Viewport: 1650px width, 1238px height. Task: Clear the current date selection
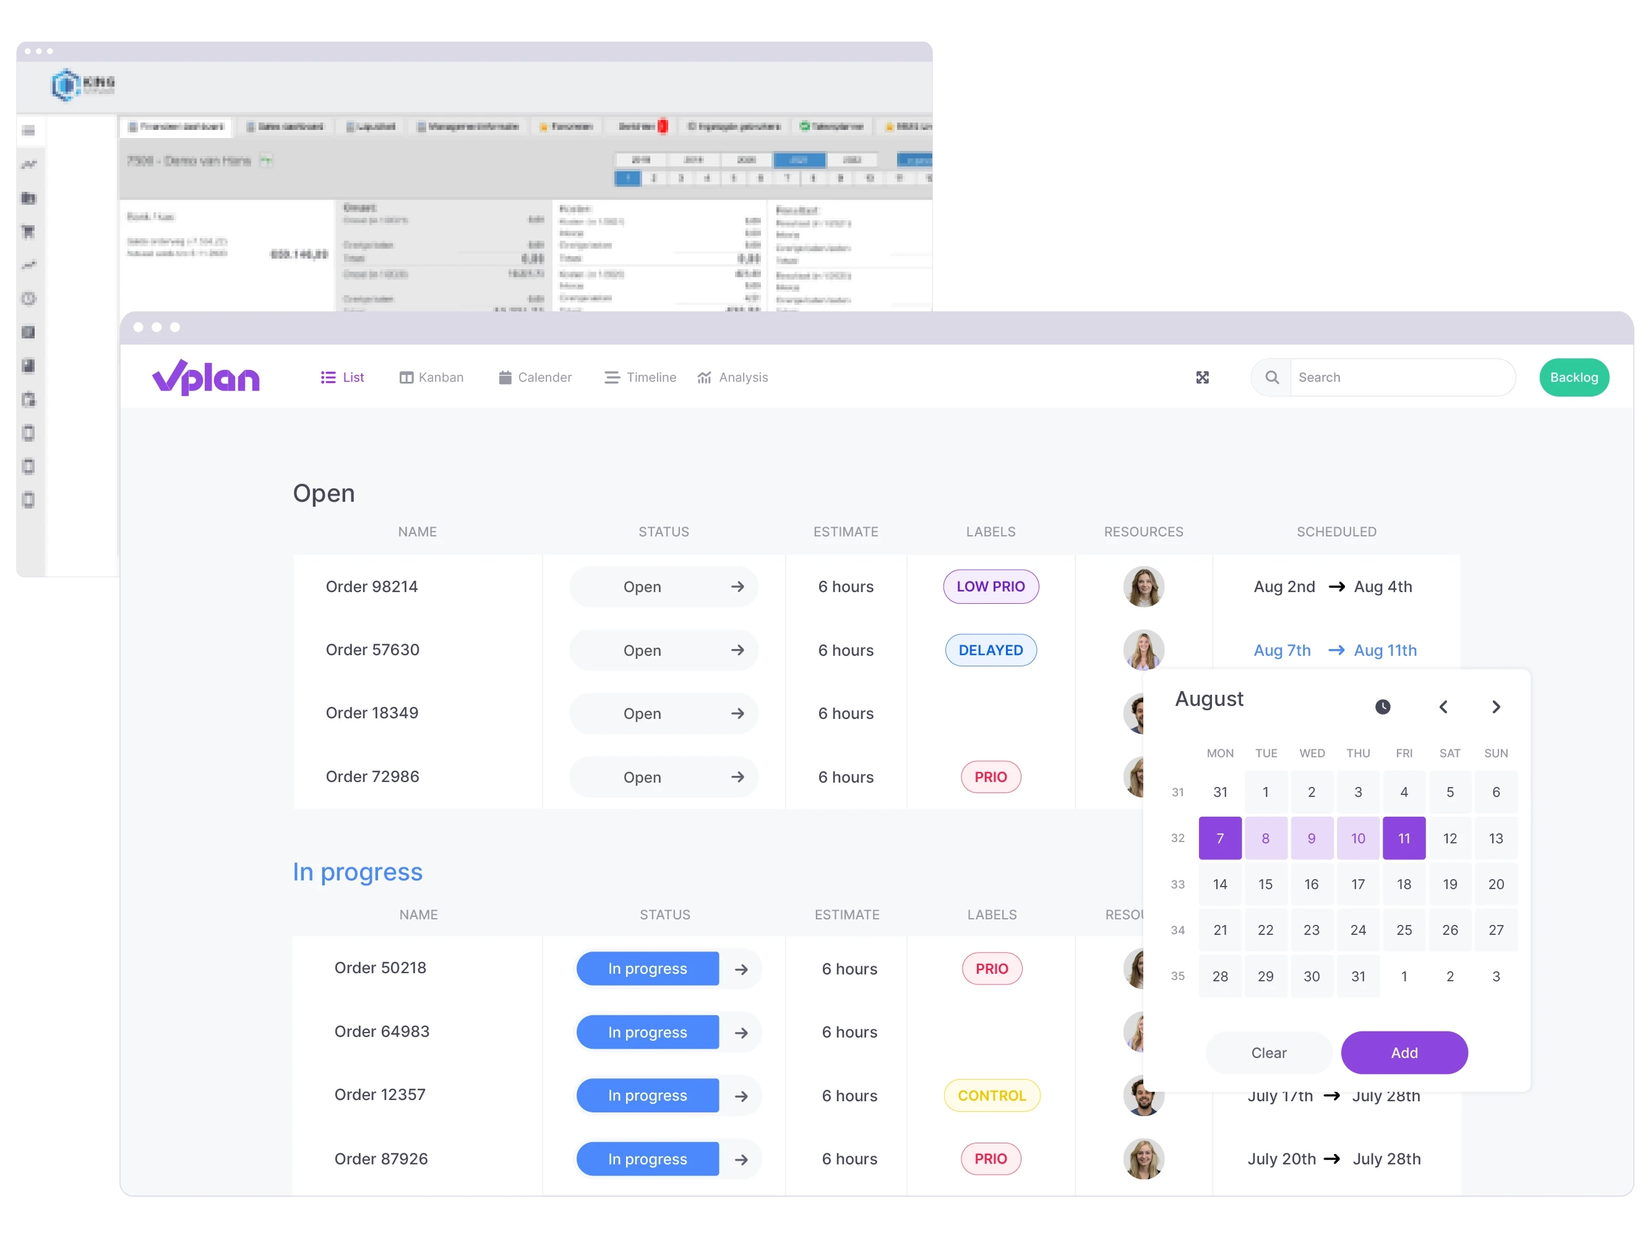(1269, 1052)
